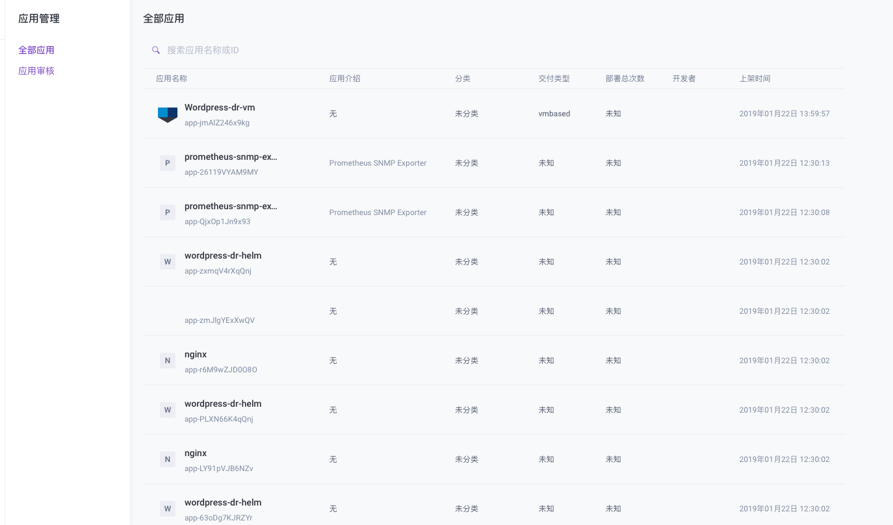Click the timestamp 2019年01月22日 13:59:57
893x525 pixels.
tap(784, 114)
